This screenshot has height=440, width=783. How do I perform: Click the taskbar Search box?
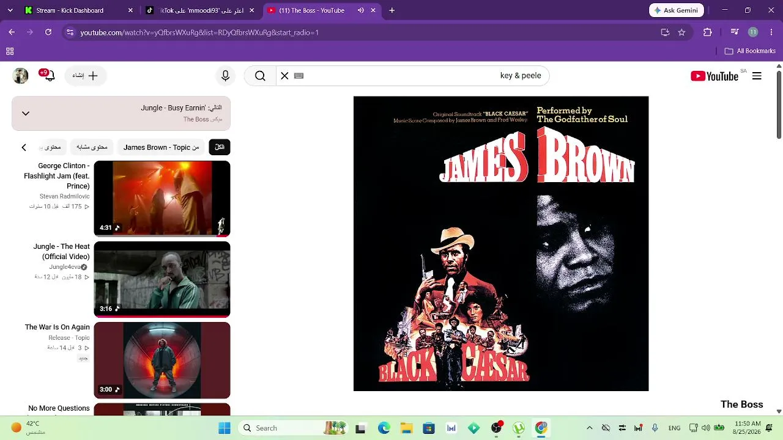point(294,428)
